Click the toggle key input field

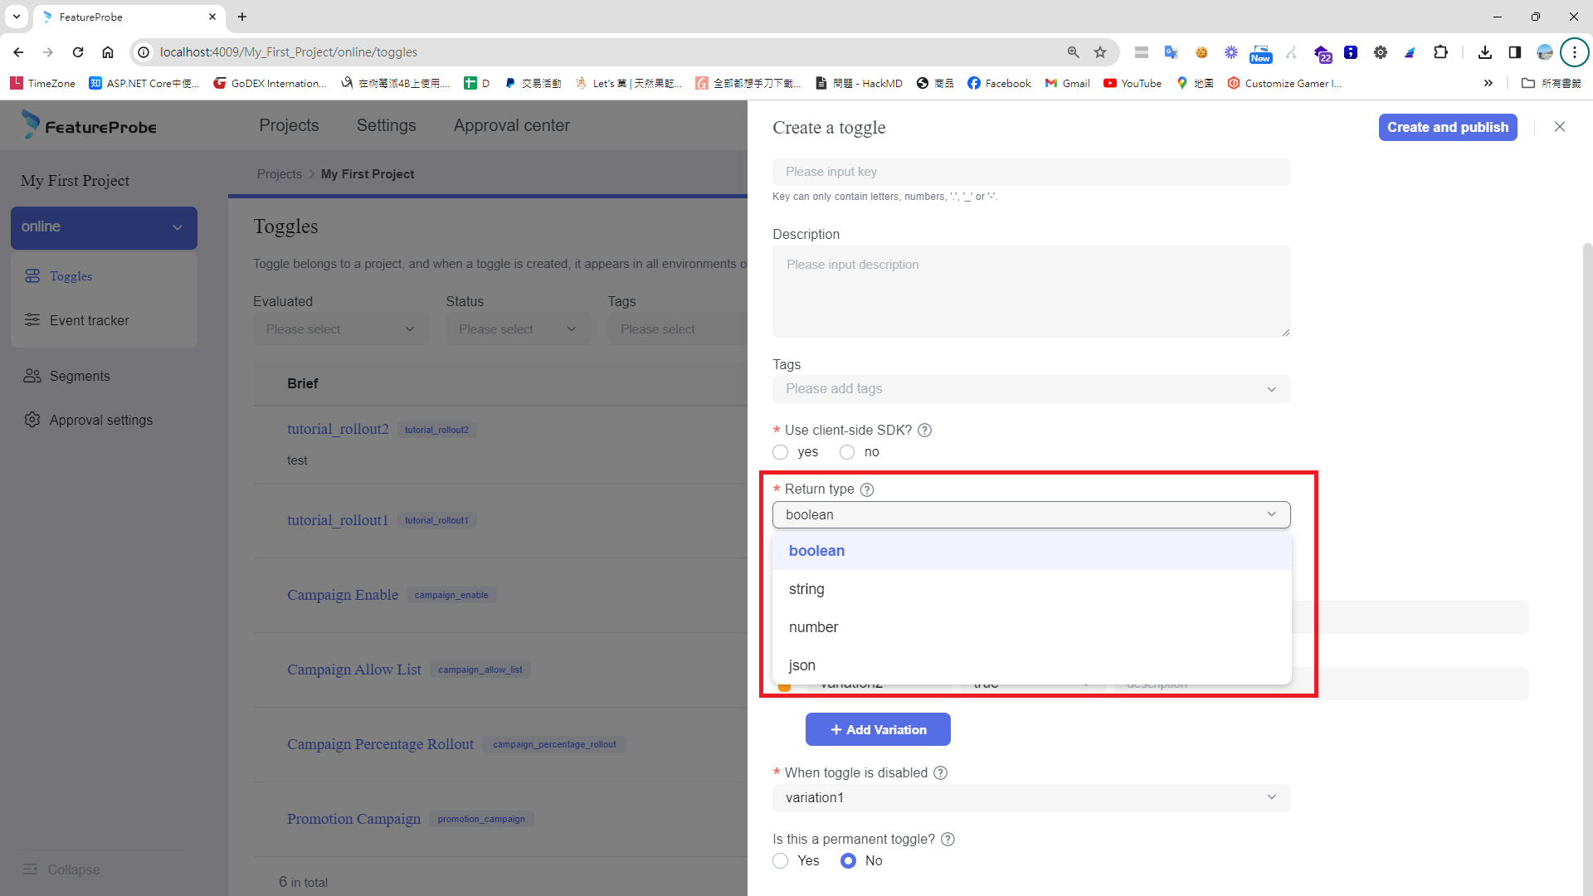1030,172
